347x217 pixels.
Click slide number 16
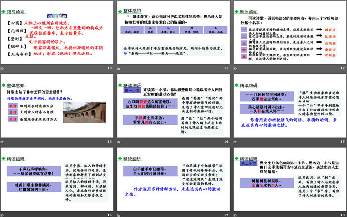110,215
